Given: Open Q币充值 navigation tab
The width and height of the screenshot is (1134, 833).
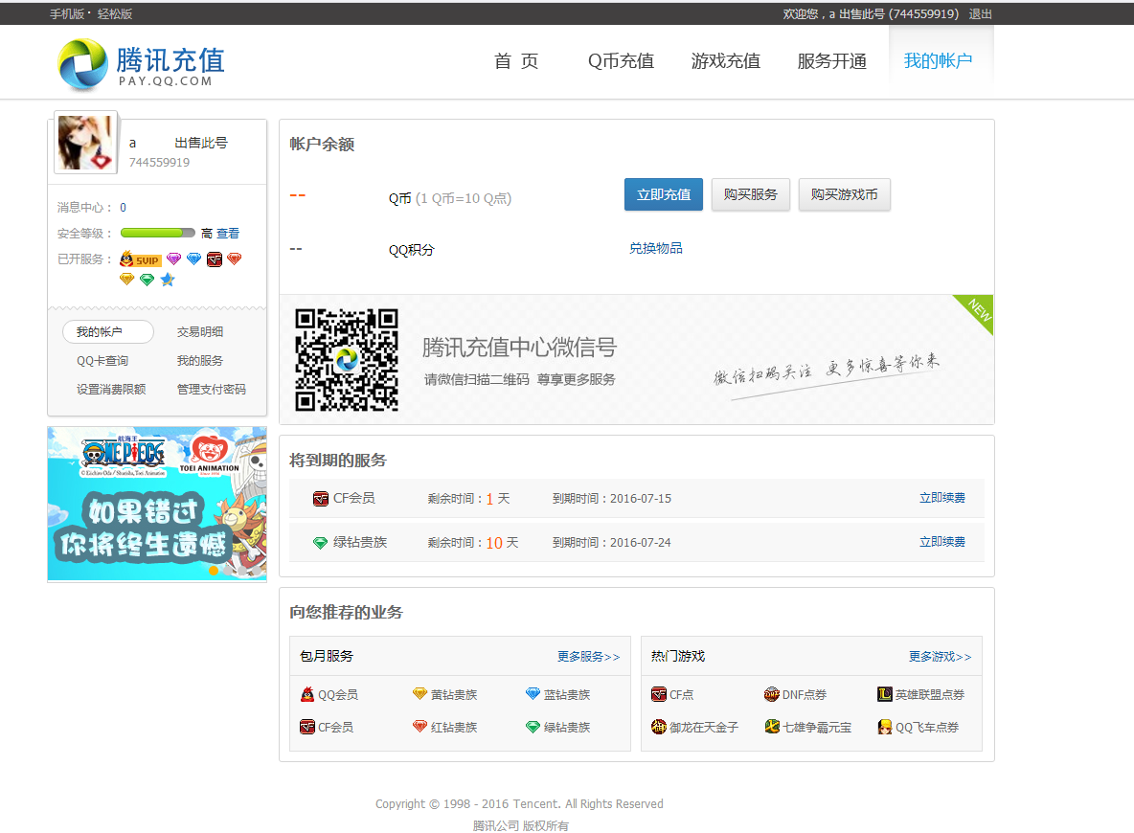Looking at the screenshot, I should click(x=621, y=61).
